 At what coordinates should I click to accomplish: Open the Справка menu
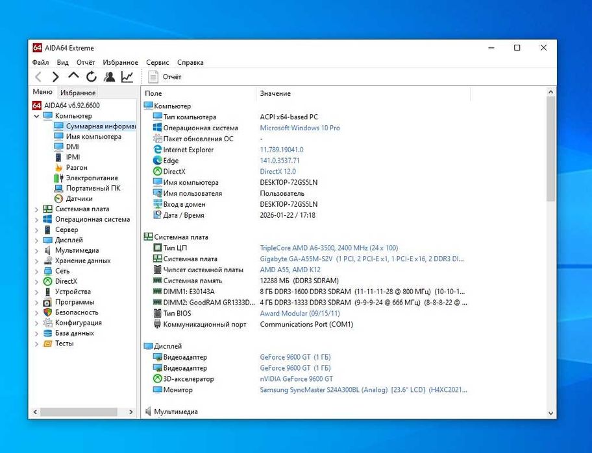tap(190, 62)
